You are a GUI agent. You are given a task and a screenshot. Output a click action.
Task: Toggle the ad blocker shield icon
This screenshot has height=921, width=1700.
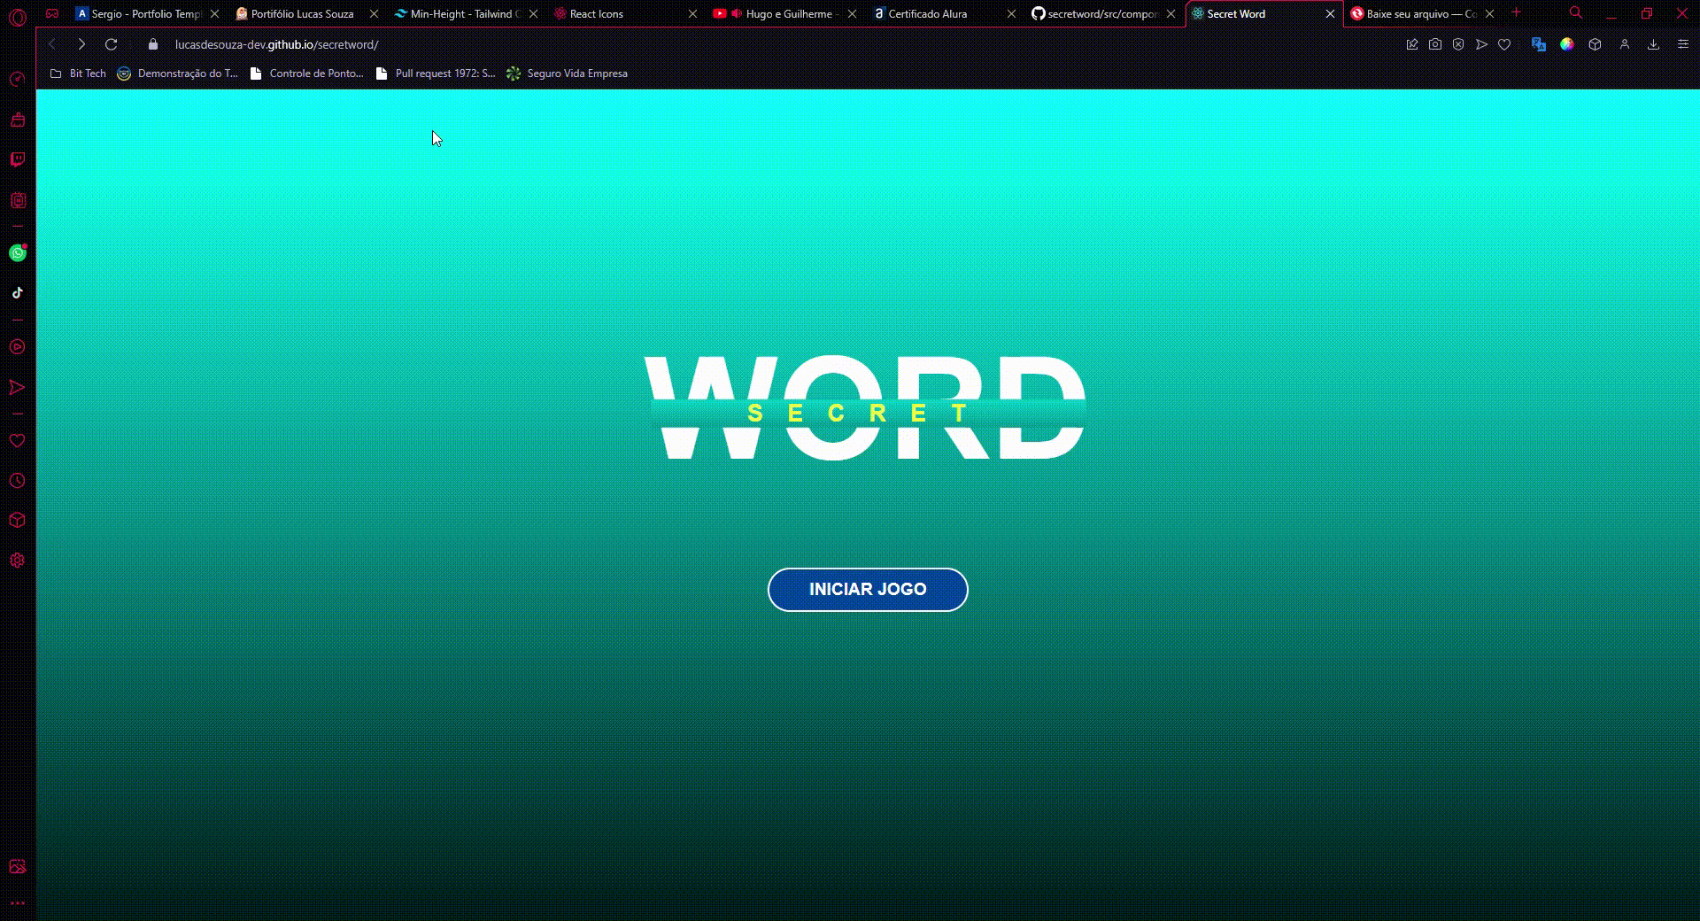[x=1458, y=44]
